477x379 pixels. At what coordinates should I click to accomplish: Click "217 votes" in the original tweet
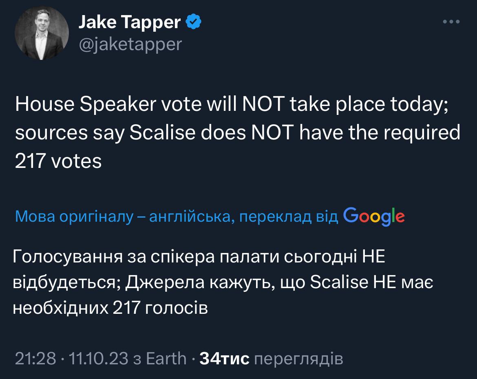[x=58, y=162]
